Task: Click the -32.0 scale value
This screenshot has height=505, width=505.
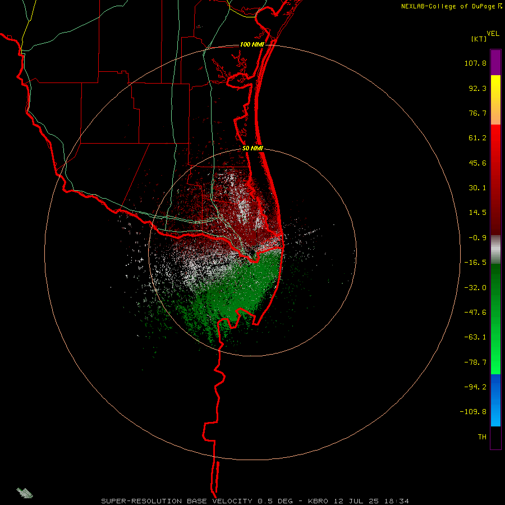Action: tap(475, 288)
